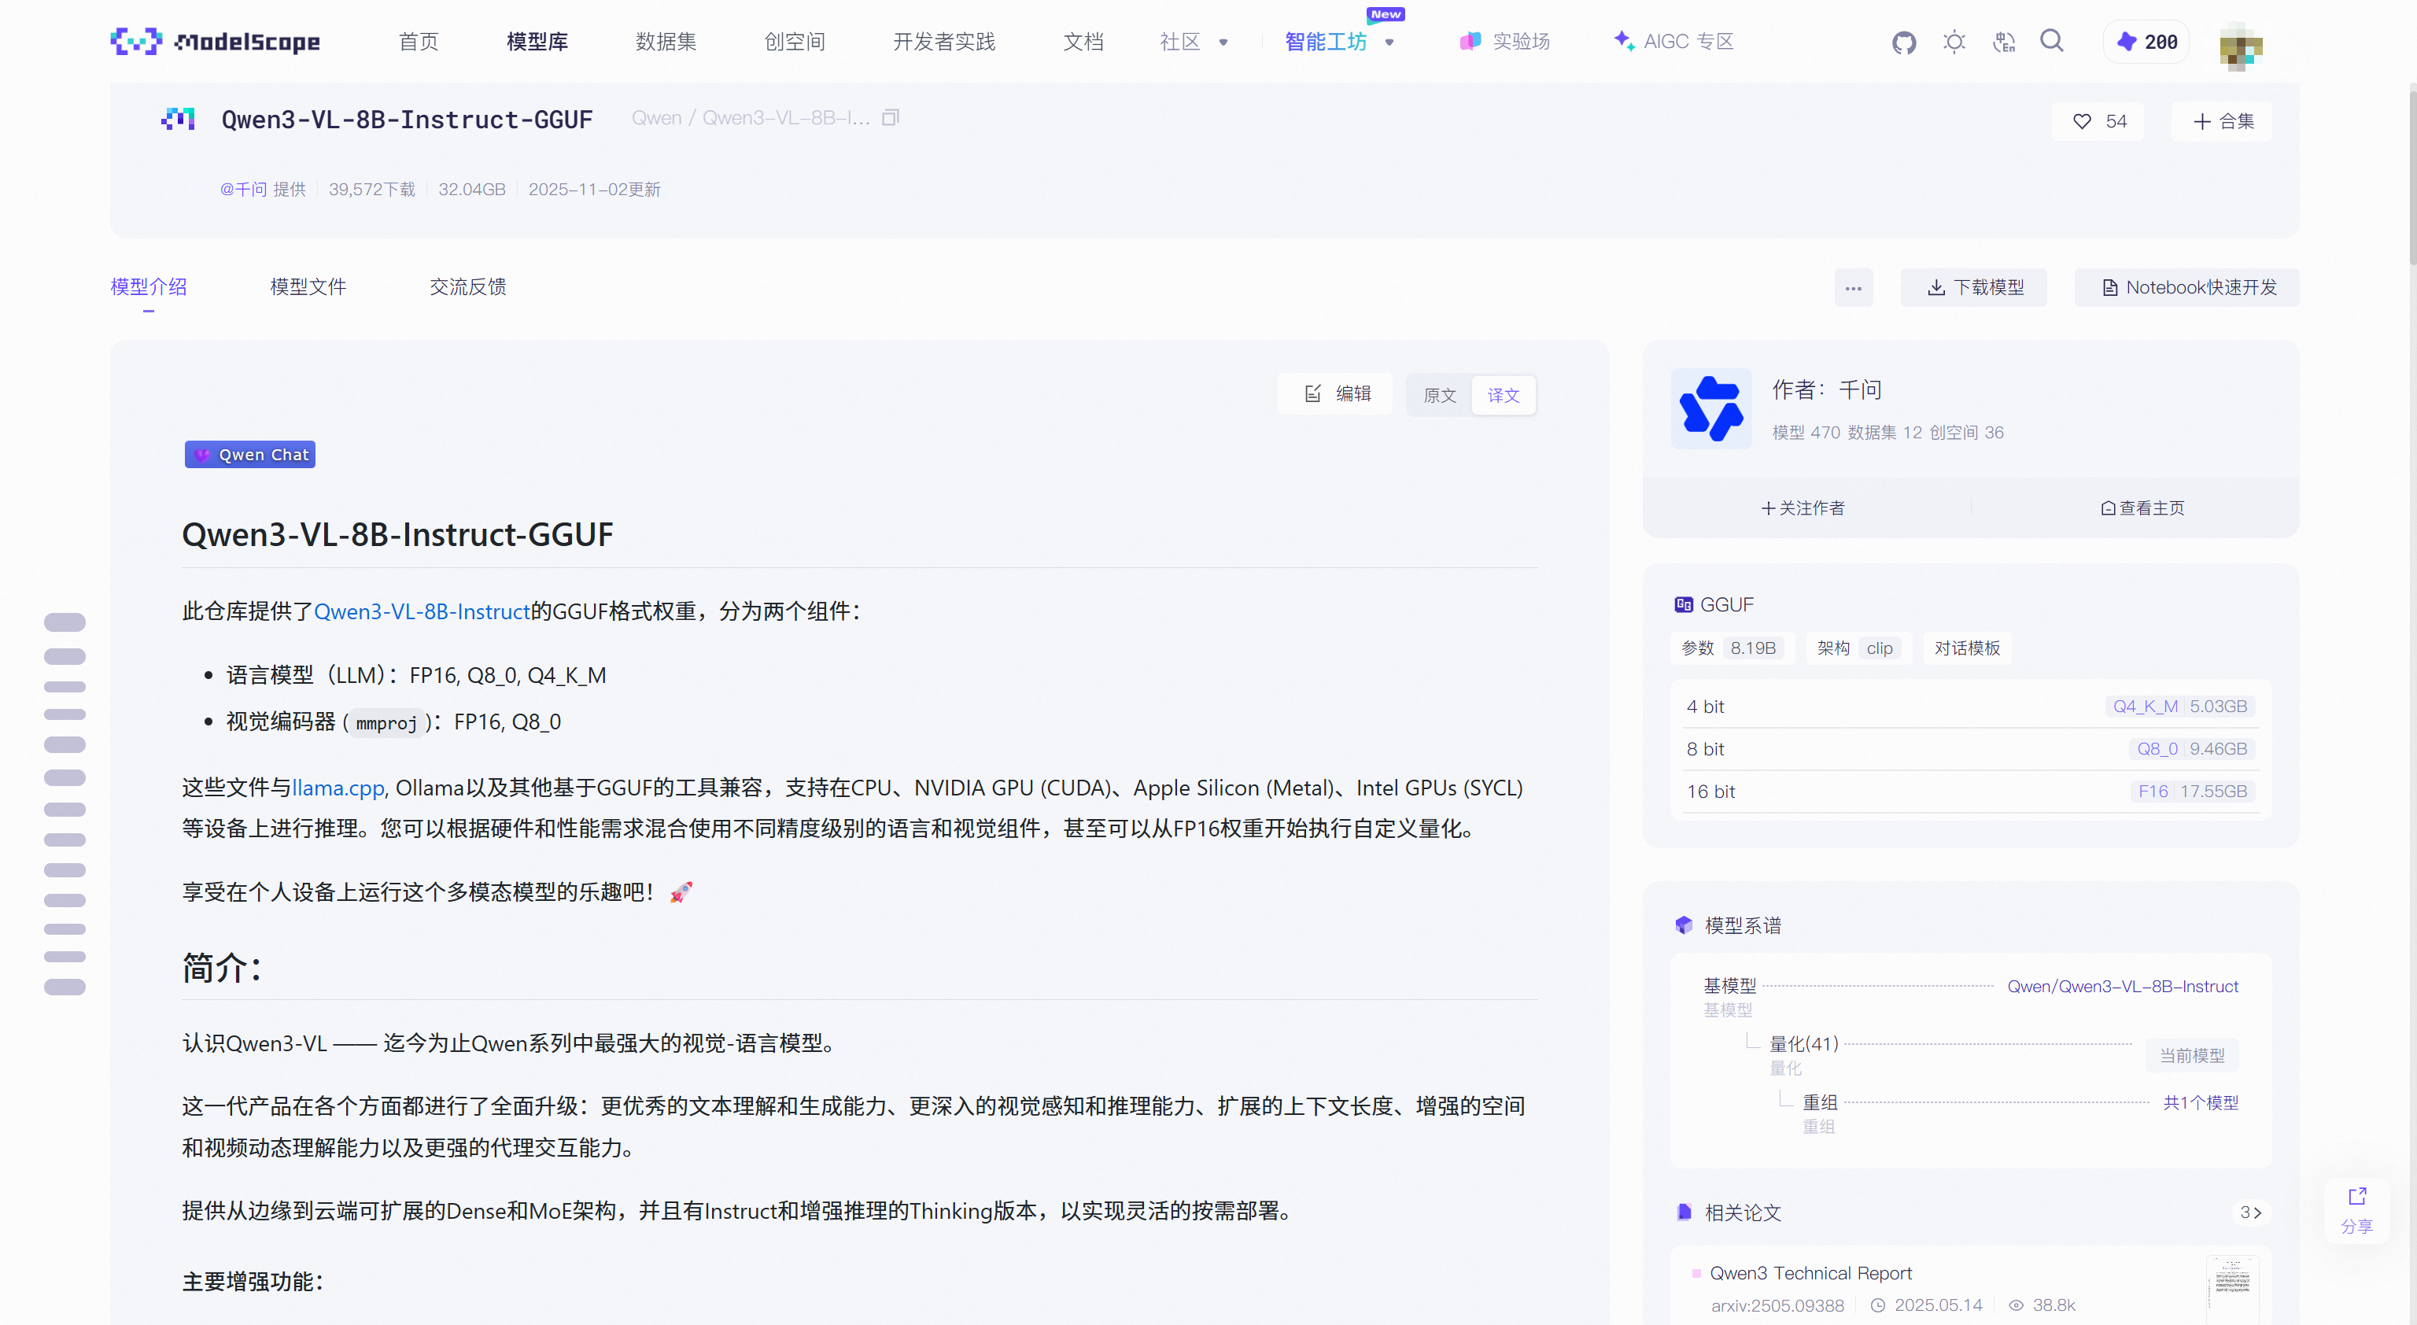Screen dimensions: 2417x1325
Task: Open 模型库 in navigation
Action: 537,41
